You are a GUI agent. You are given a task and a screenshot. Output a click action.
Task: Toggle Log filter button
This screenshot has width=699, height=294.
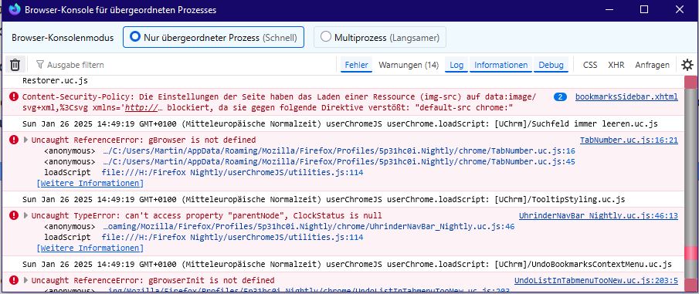(456, 65)
